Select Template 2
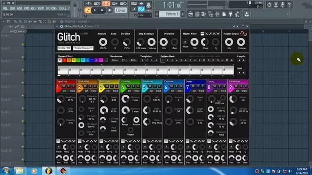The height and width of the screenshot is (175, 312). pyautogui.click(x=147, y=60)
